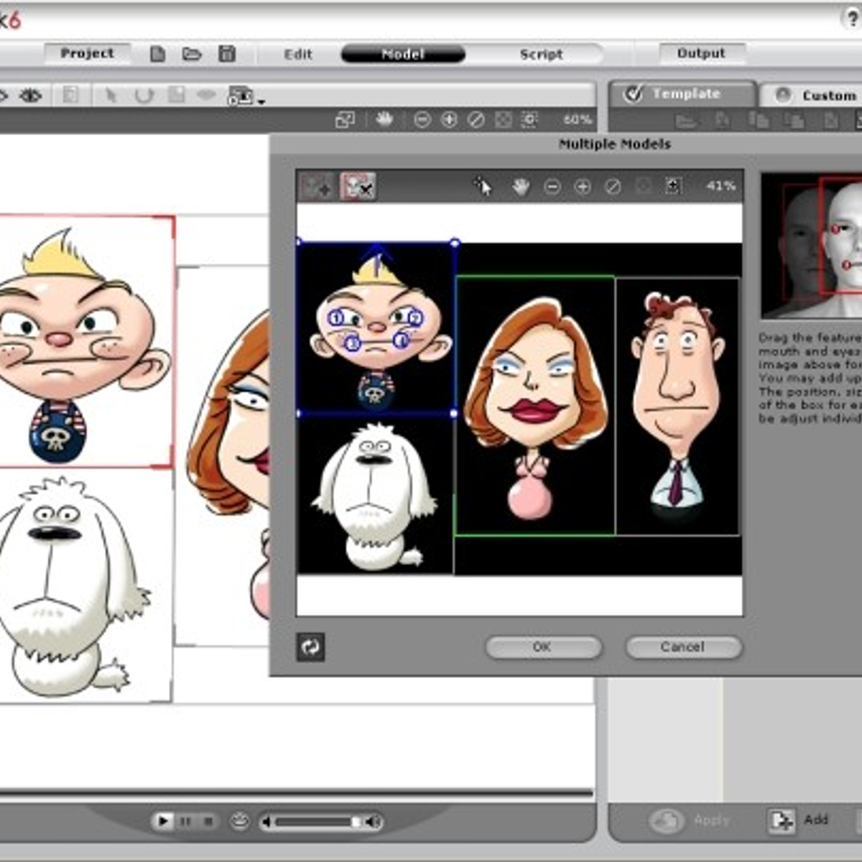
Task: Click the zoom-out icon in the dialog toolbar
Action: click(553, 187)
